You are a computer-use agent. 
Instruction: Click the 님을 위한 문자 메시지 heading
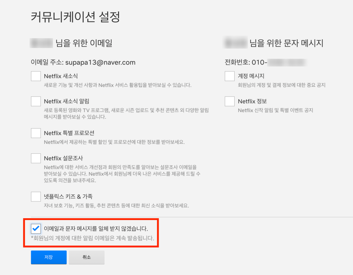click(x=286, y=43)
